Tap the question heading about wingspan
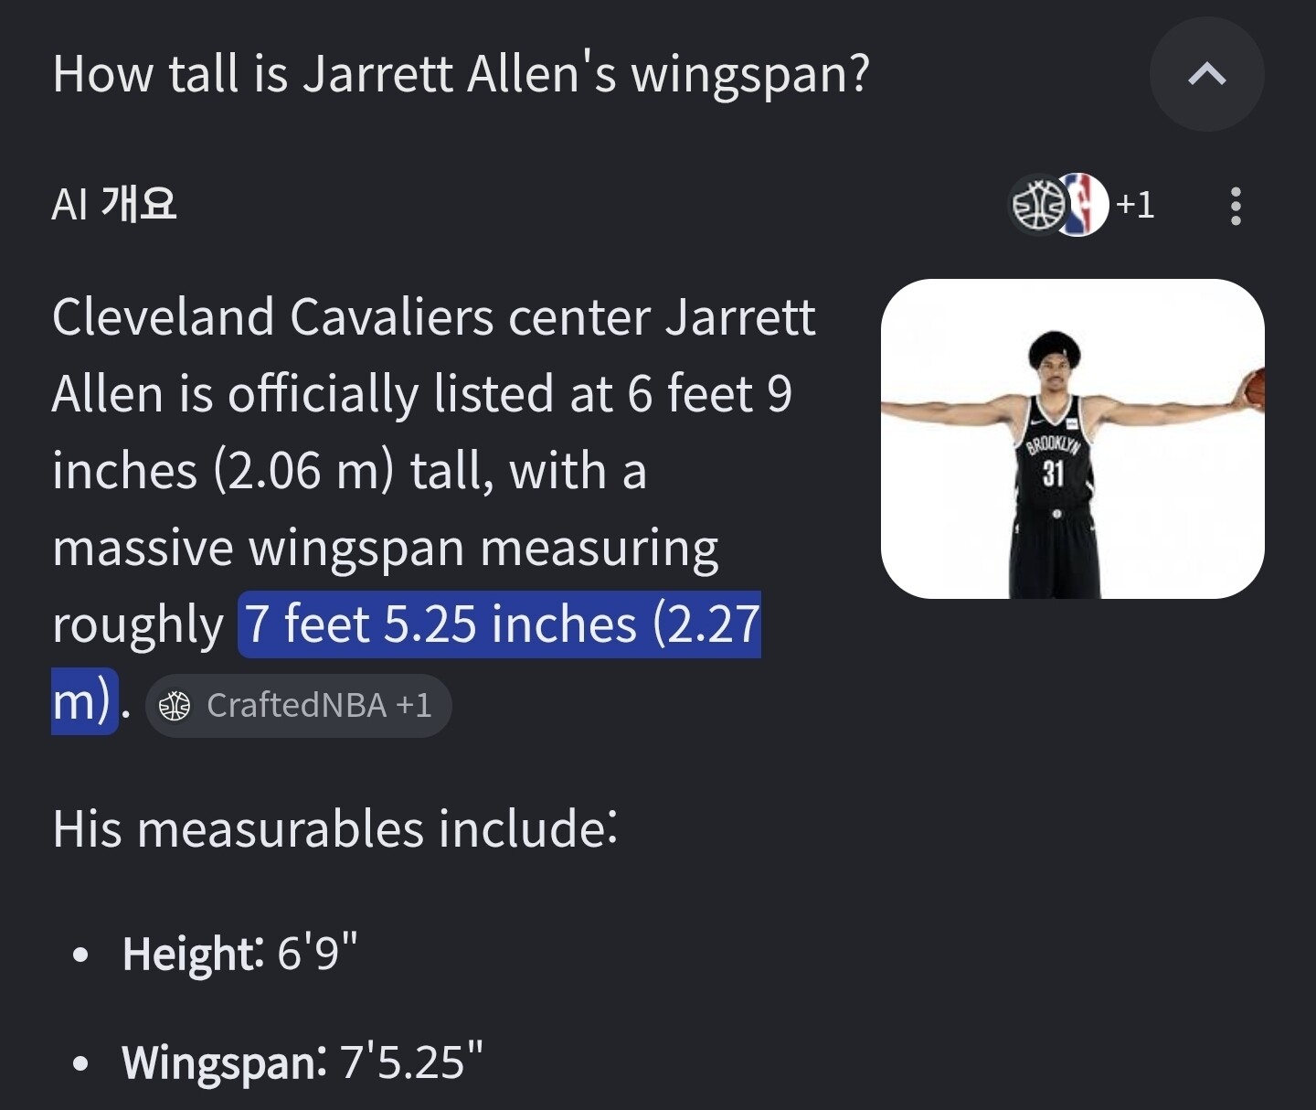This screenshot has width=1316, height=1110. point(462,74)
